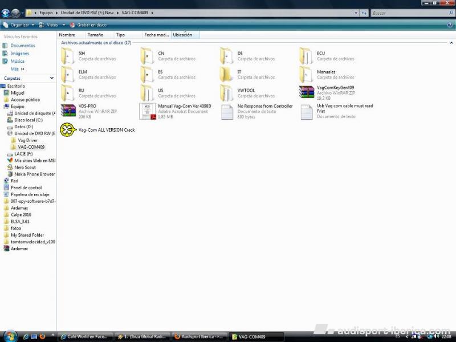Click Grabar en disco button
456x342 pixels.
pos(88,25)
